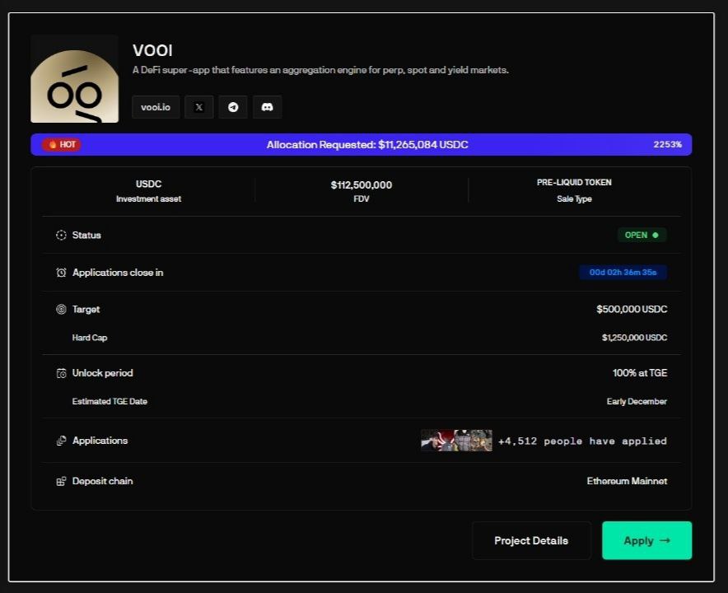The image size is (728, 593).
Task: Click the Allocation Requested progress bar
Action: pyautogui.click(x=362, y=144)
